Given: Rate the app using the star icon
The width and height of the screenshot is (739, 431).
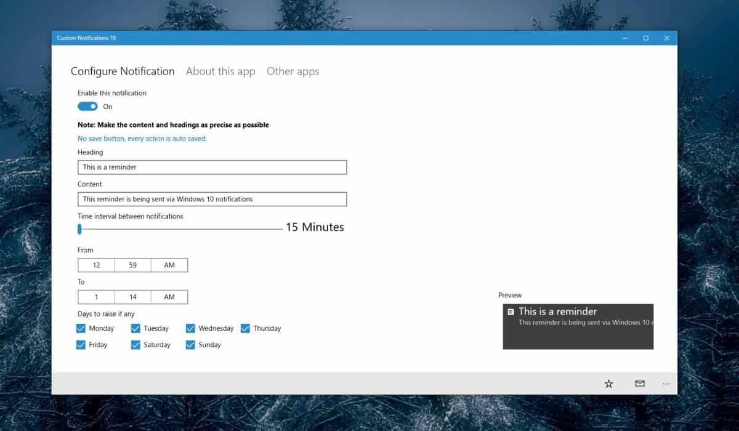Looking at the screenshot, I should click(x=608, y=383).
